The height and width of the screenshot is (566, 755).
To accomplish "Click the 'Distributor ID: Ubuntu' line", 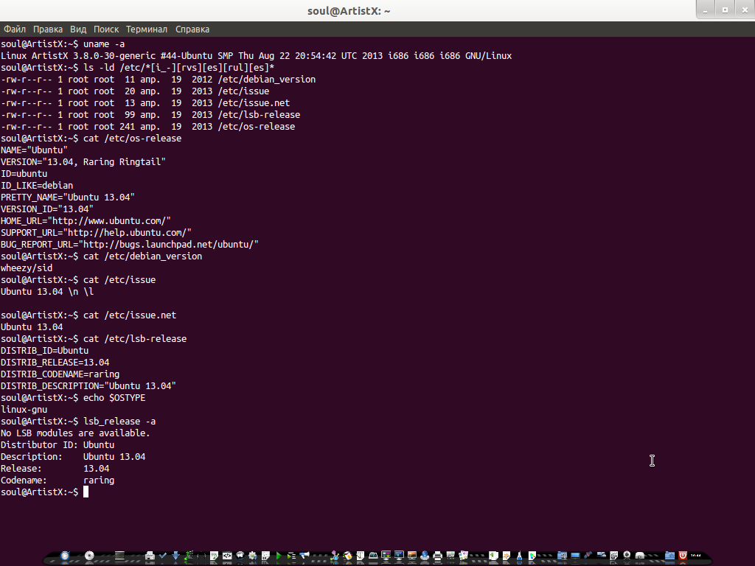I will [x=58, y=444].
